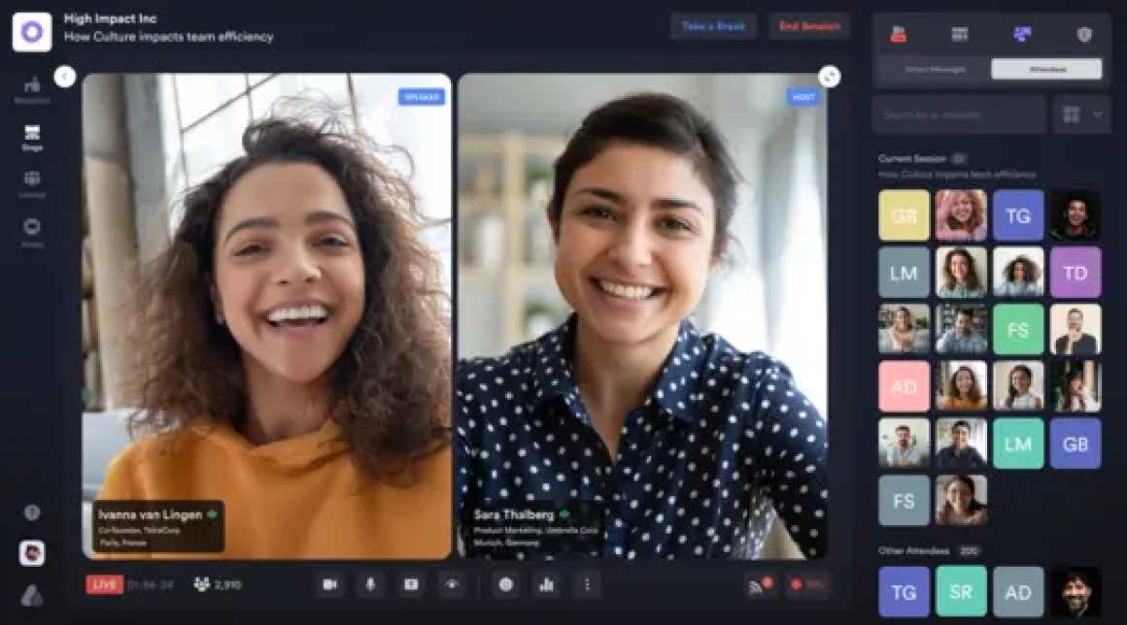Toggle the camera in the bottom toolbar

point(330,585)
